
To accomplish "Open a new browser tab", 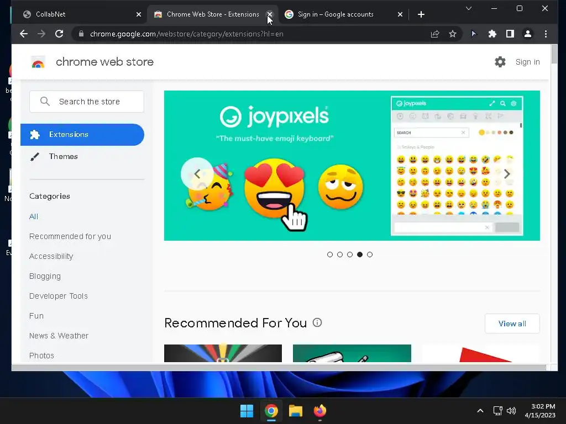I will pos(421,14).
